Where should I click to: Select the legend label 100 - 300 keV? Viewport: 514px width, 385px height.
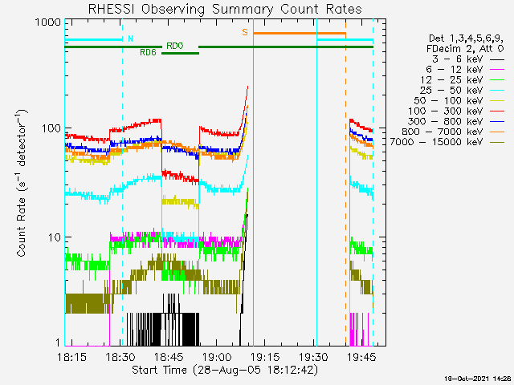point(446,111)
